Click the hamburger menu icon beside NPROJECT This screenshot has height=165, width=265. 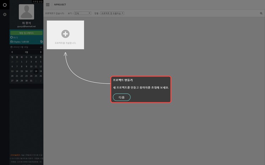pyautogui.click(x=48, y=5)
